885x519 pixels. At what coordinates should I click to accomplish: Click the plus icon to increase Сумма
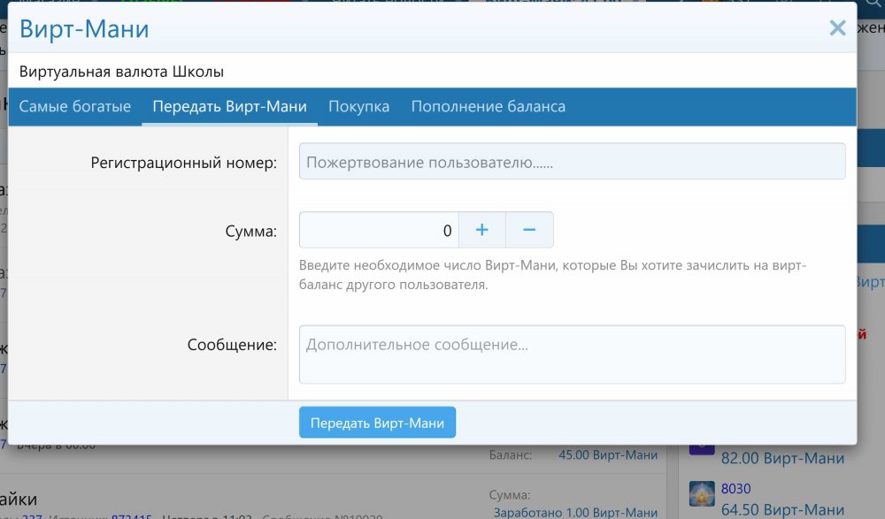(482, 230)
